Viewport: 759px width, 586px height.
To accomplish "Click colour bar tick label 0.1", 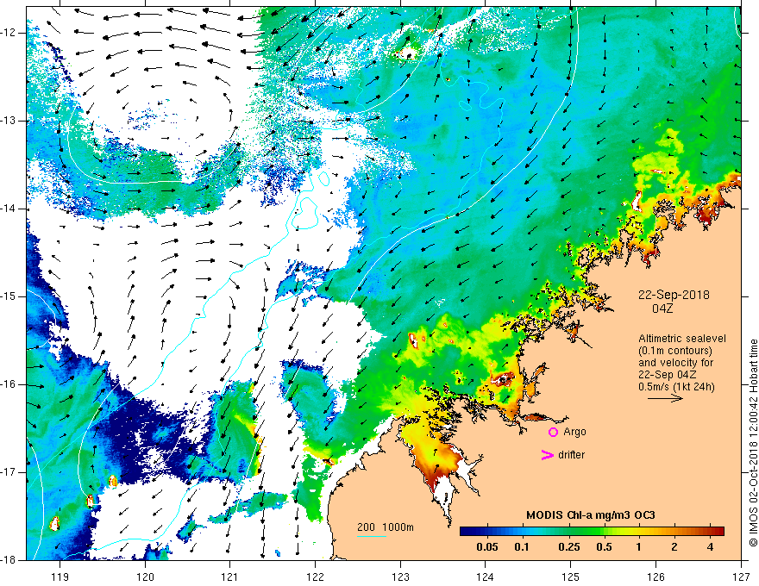I will [521, 547].
